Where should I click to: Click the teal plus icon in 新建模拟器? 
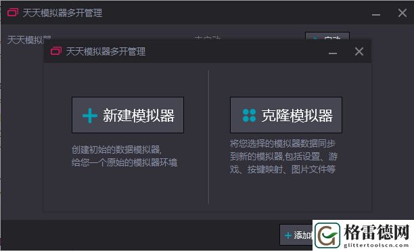pyautogui.click(x=90, y=116)
